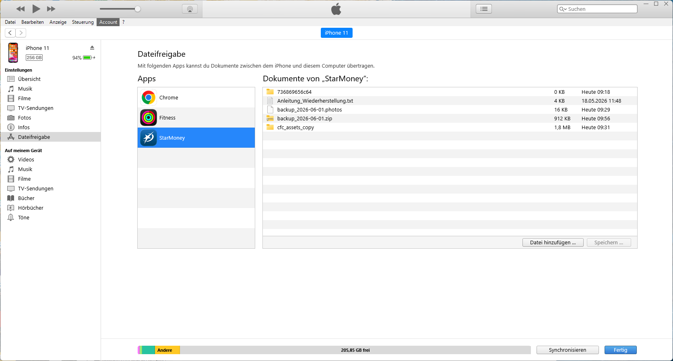Focus the Suchen search field
The height and width of the screenshot is (361, 673).
pyautogui.click(x=597, y=9)
